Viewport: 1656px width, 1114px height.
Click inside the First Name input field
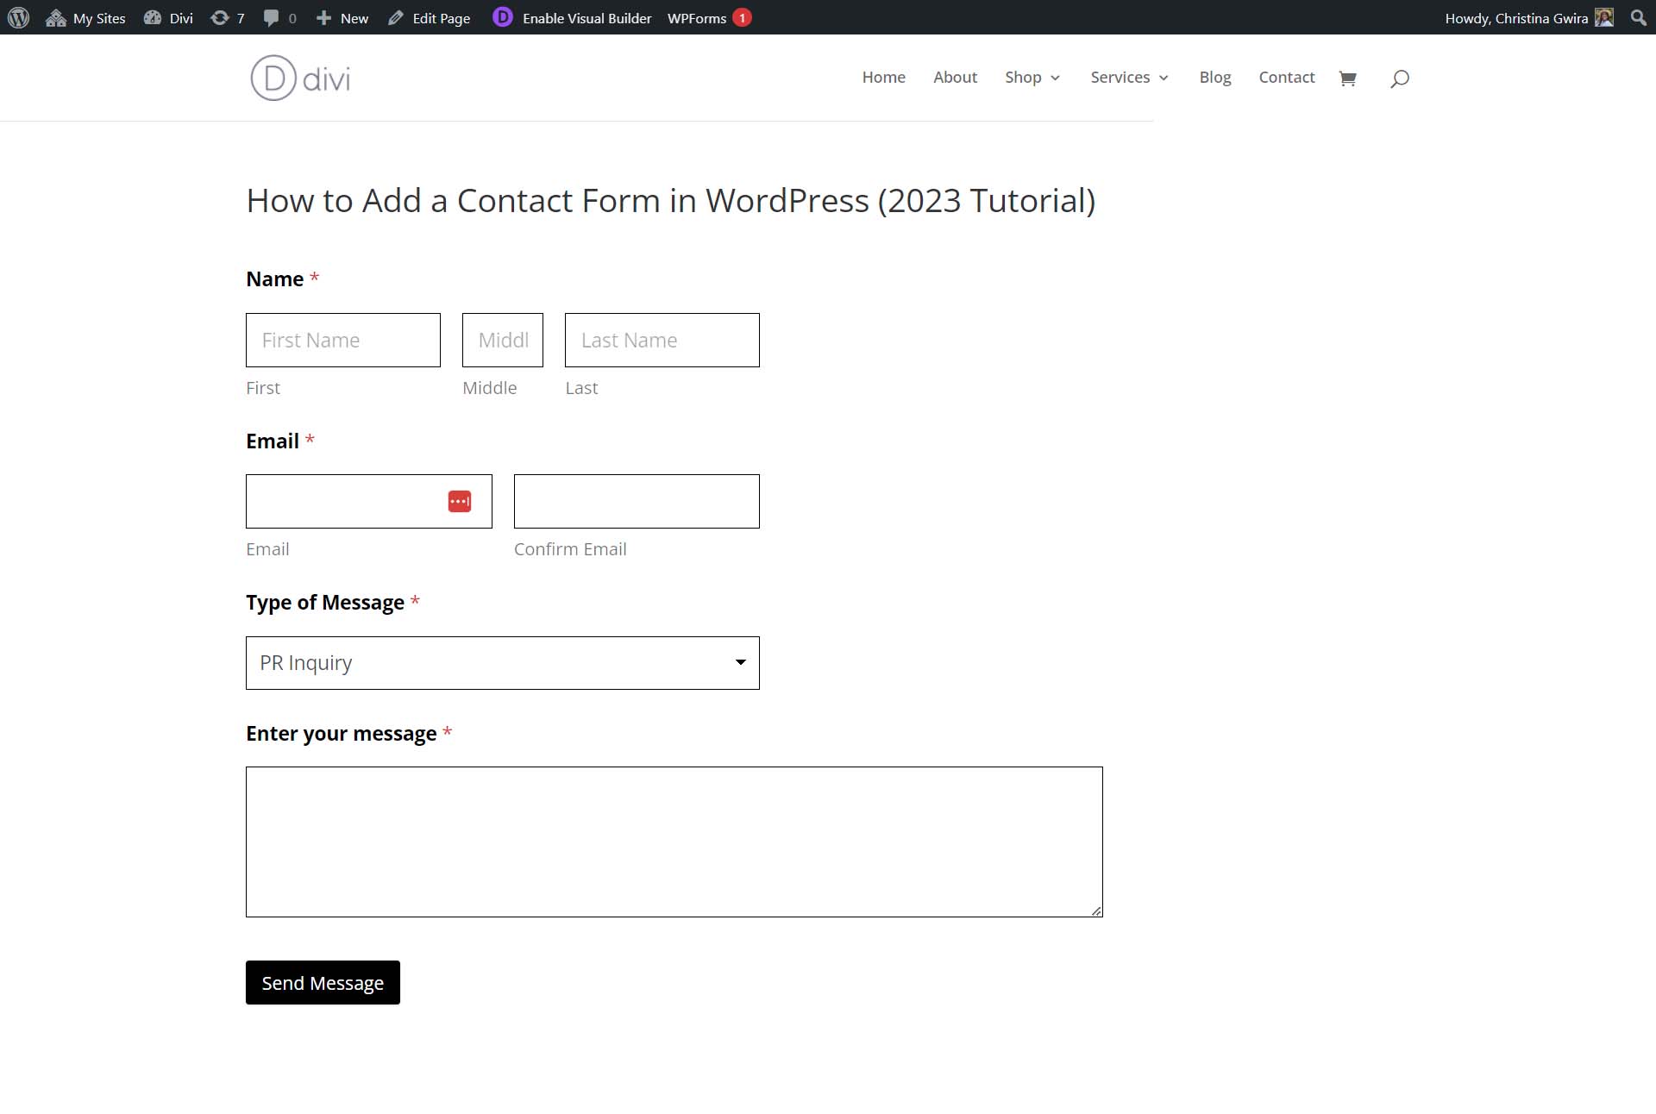343,338
